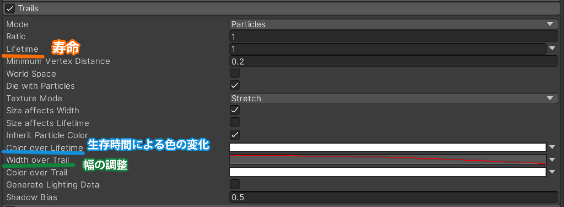Expand Color over Lifetime mode arrow
Viewport: 564px width, 207px height.
tap(552, 147)
